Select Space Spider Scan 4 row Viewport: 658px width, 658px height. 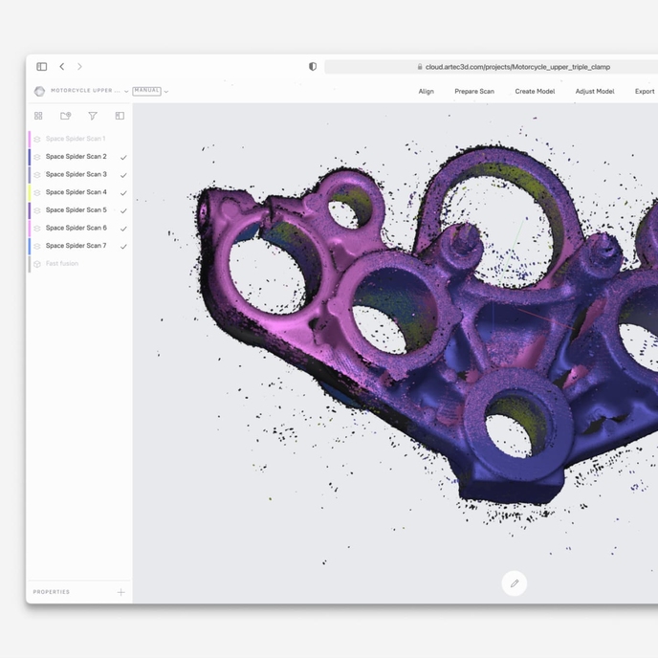coord(78,192)
